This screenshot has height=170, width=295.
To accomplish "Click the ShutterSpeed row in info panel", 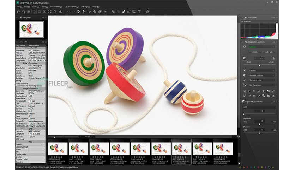I will (x=30, y=96).
